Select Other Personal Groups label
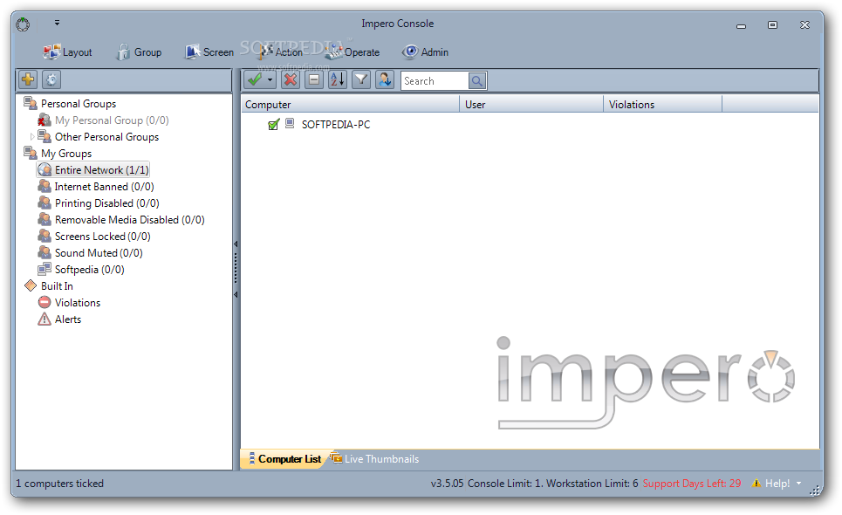Image resolution: width=842 pixels, height=515 pixels. point(106,137)
